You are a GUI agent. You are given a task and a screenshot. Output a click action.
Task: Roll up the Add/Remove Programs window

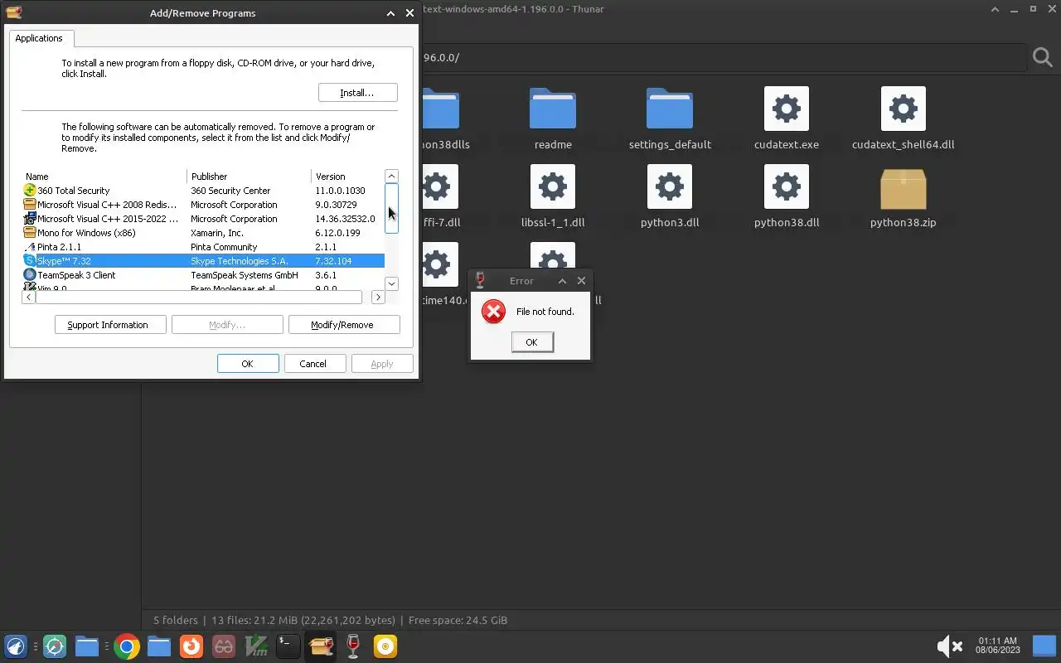[390, 13]
